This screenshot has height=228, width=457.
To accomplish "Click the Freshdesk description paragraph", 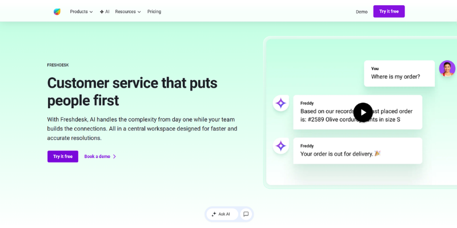I will pos(142,129).
